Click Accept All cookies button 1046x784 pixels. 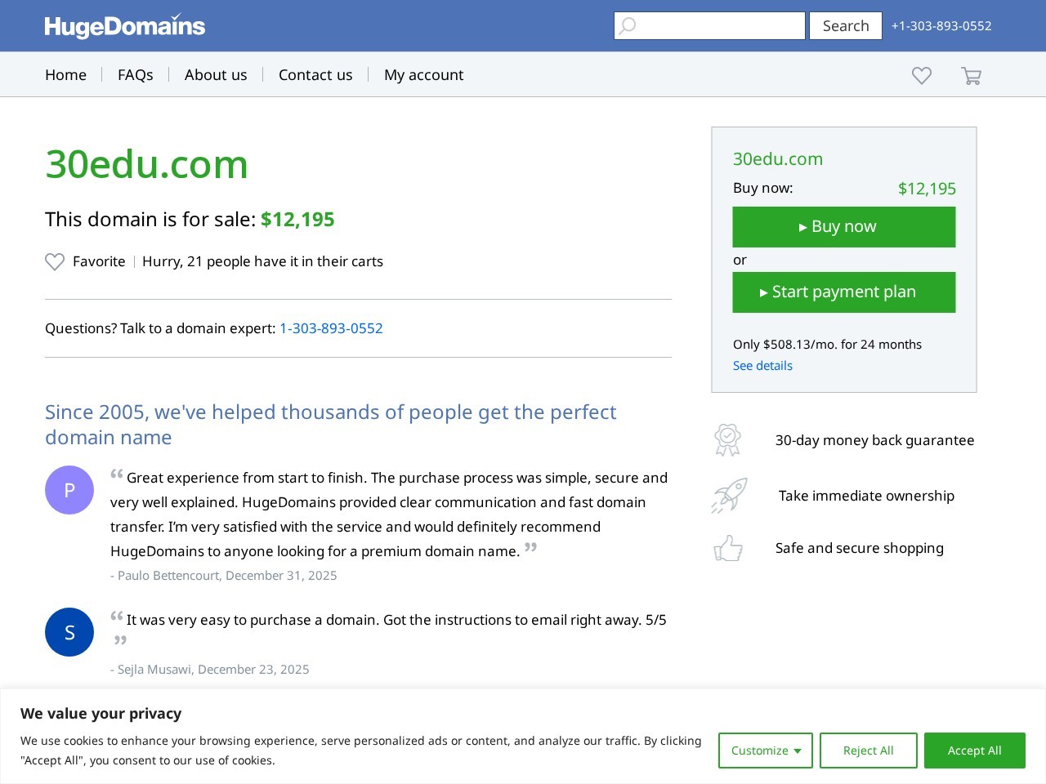tap(974, 751)
